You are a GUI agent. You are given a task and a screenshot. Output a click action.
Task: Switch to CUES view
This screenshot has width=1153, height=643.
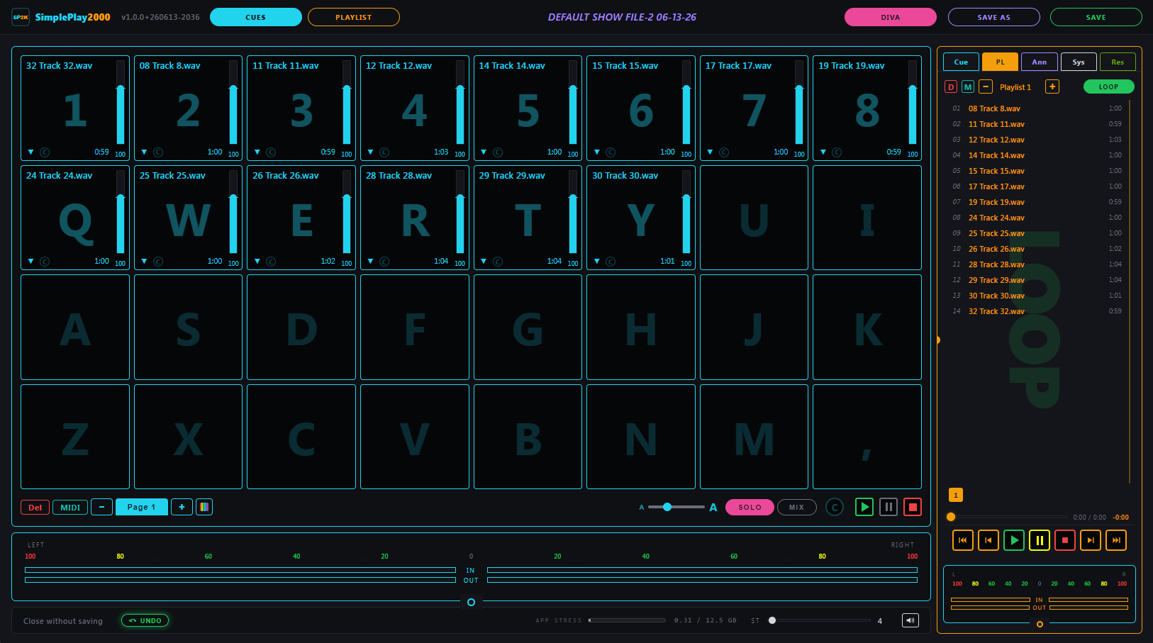pyautogui.click(x=256, y=17)
